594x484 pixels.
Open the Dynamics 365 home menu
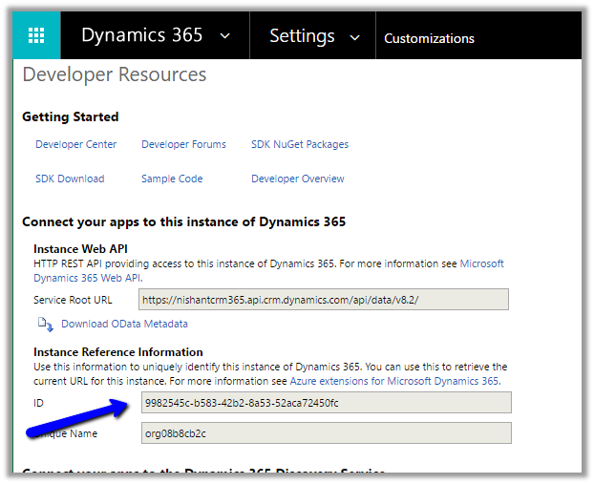click(x=141, y=35)
